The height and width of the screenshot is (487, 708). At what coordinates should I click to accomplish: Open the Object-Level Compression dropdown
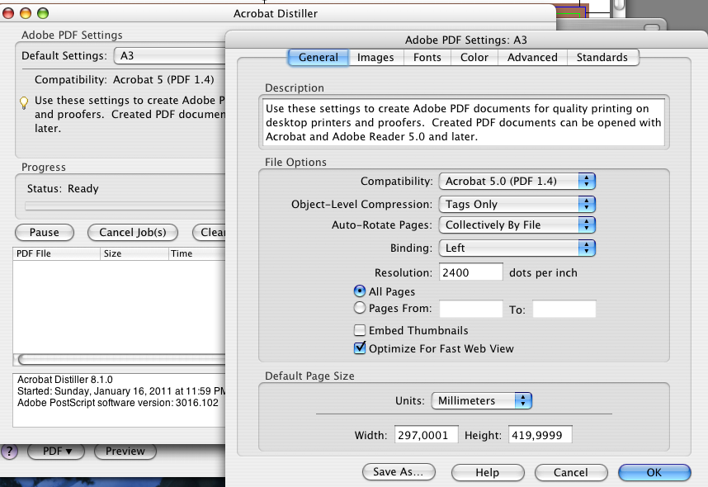pos(517,204)
